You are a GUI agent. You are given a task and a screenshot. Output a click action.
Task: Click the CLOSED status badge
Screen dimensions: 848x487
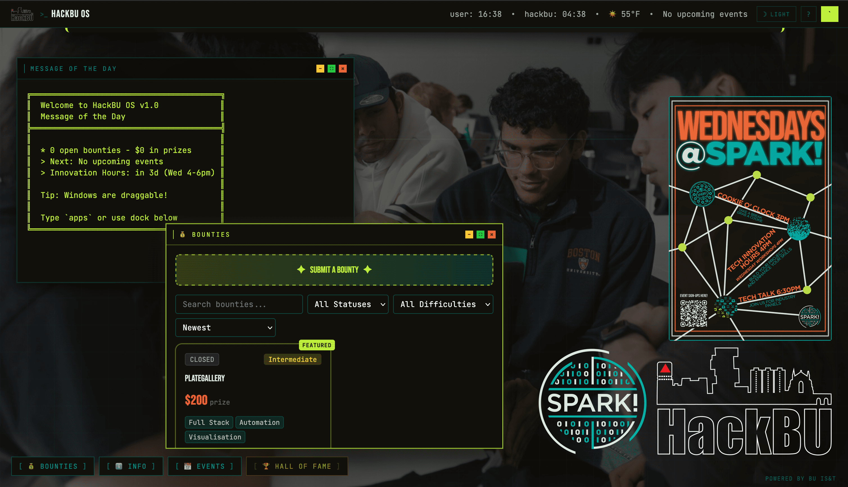coord(202,359)
